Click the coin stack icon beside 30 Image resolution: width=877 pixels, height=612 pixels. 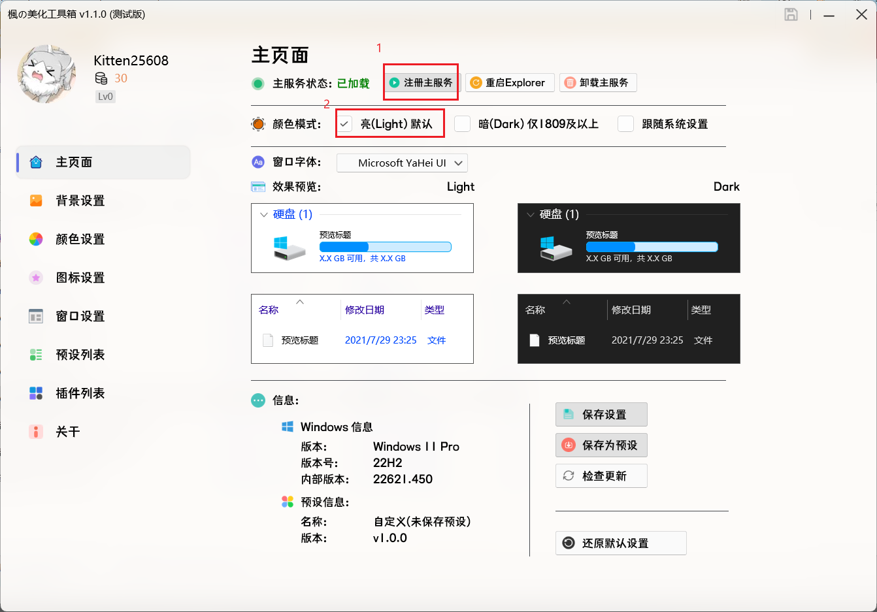101,78
